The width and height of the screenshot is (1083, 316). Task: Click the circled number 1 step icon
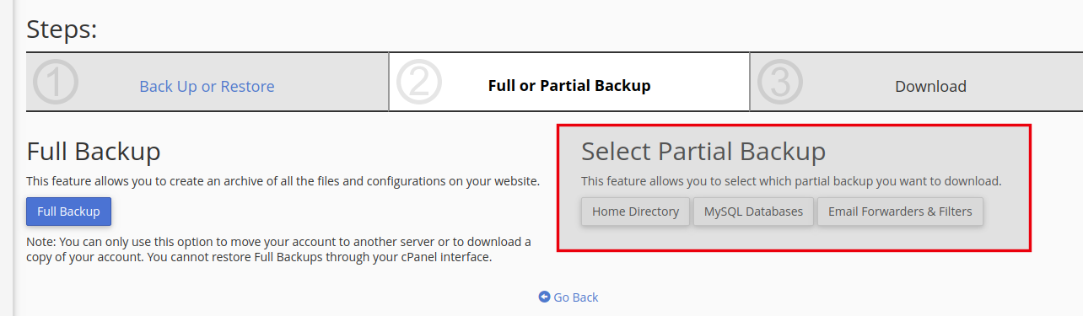tap(56, 83)
